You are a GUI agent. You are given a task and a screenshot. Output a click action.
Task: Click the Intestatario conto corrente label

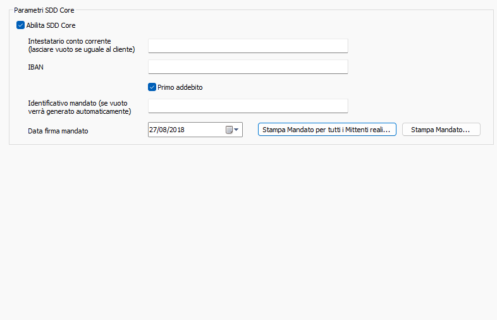coord(70,41)
